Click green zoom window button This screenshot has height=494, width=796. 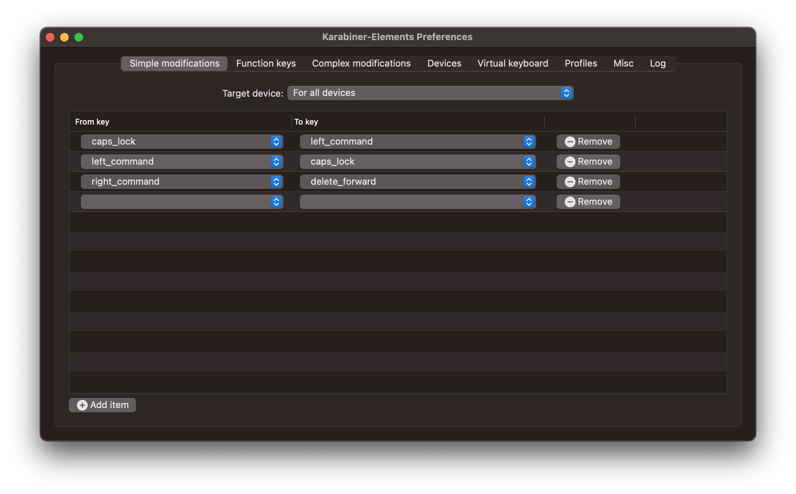pyautogui.click(x=79, y=37)
